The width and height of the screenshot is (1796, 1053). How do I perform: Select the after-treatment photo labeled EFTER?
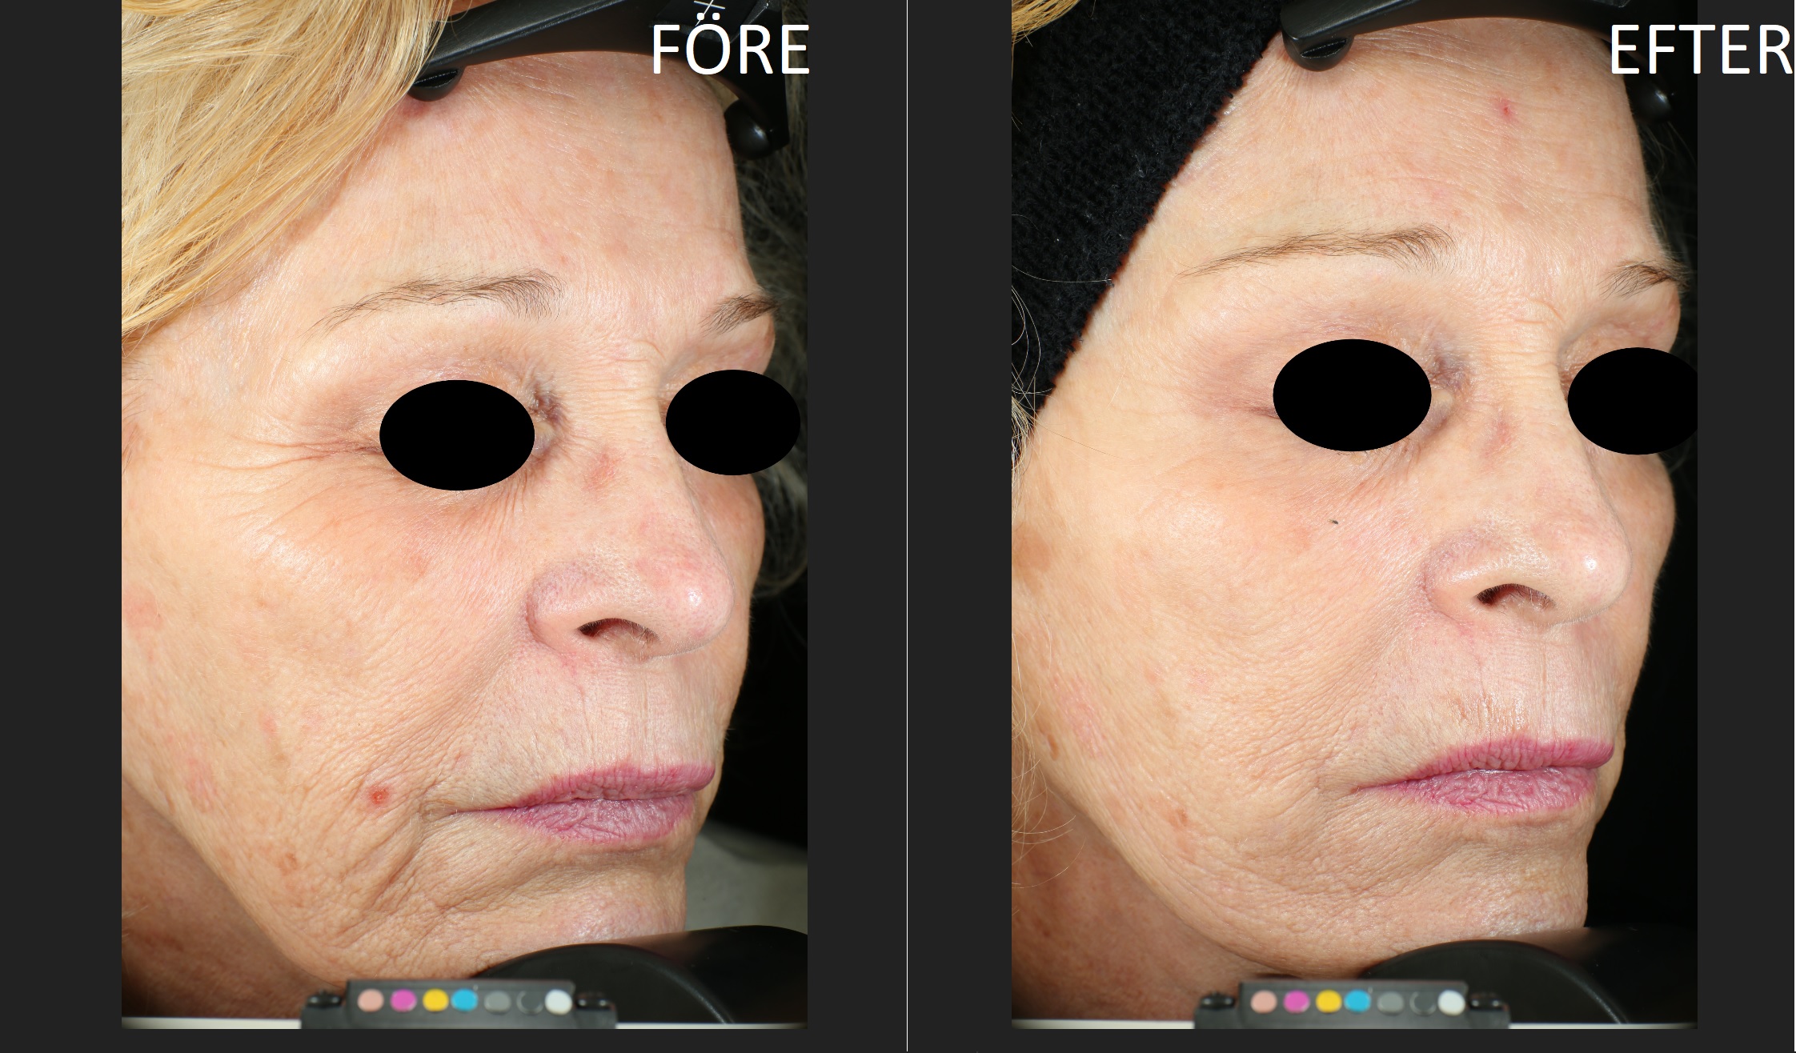coord(1354,514)
